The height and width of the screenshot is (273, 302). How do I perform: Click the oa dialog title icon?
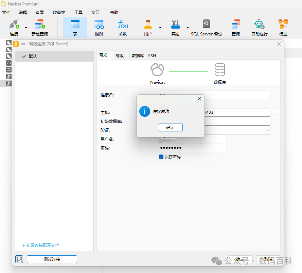tap(16, 44)
